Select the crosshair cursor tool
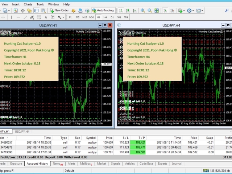 (x=3, y=17)
